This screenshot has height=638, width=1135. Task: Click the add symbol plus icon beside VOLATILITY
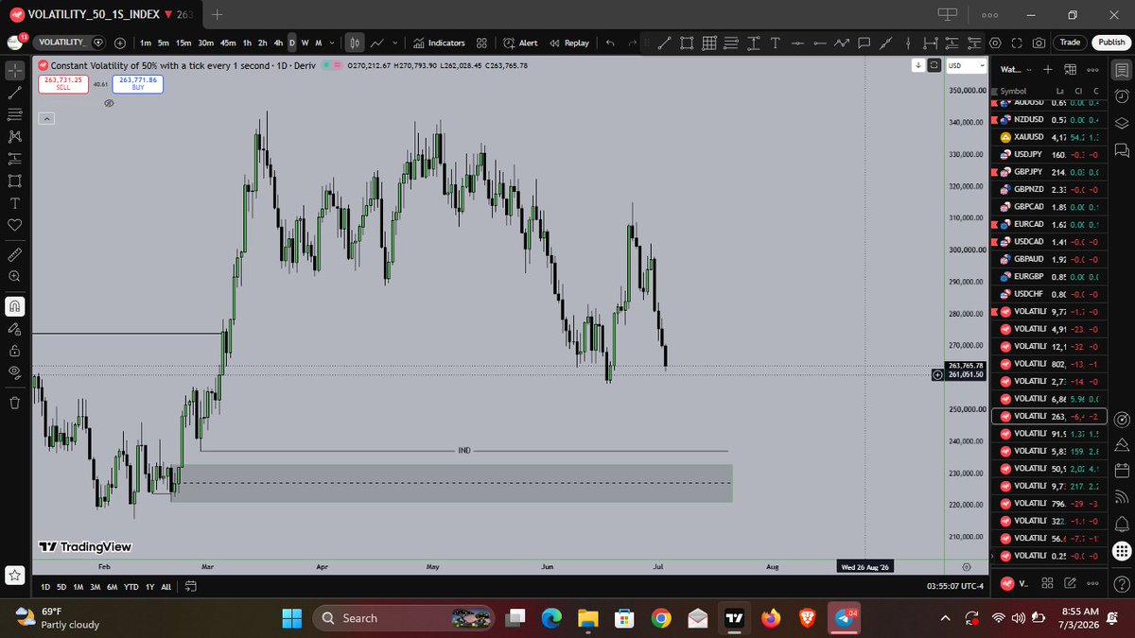pos(121,43)
